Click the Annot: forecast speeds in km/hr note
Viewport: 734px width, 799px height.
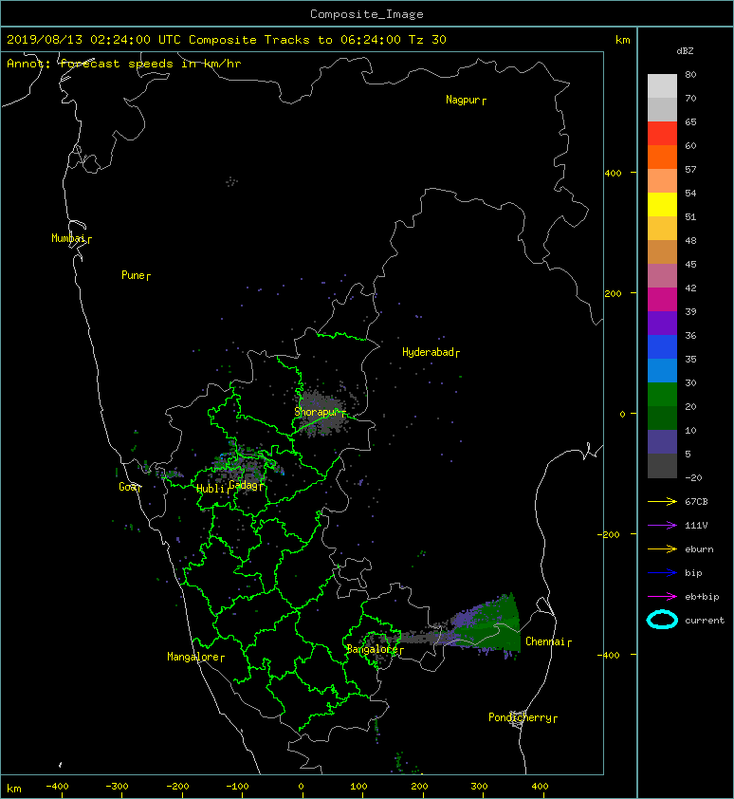(x=124, y=64)
